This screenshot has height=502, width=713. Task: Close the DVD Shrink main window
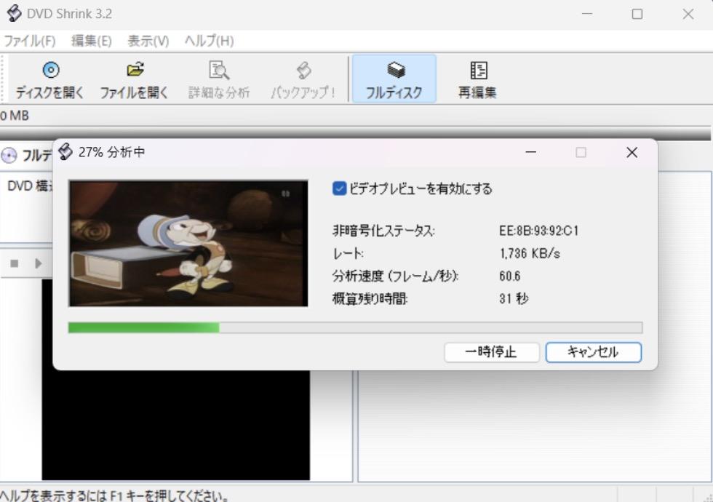688,14
